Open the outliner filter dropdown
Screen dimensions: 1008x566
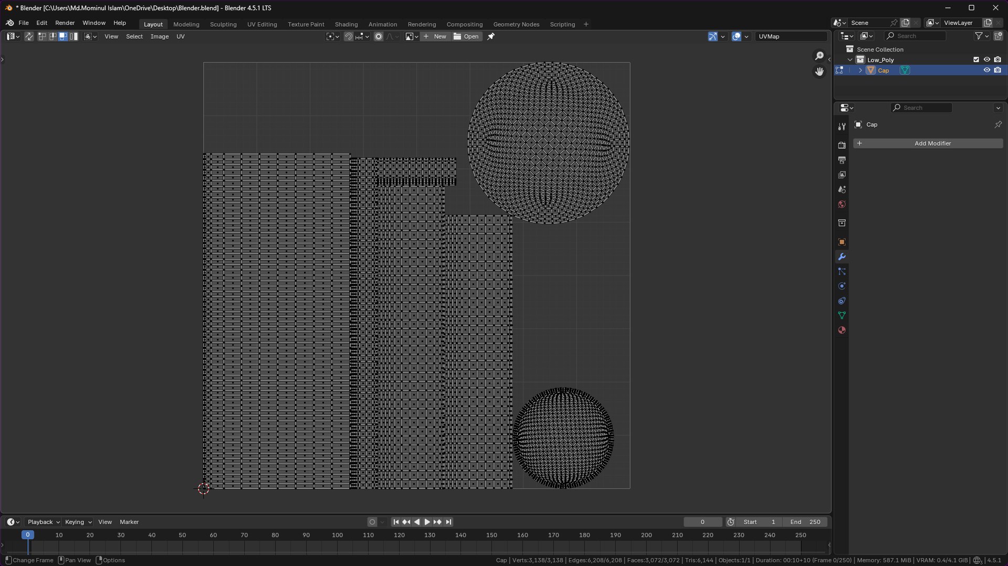(982, 36)
